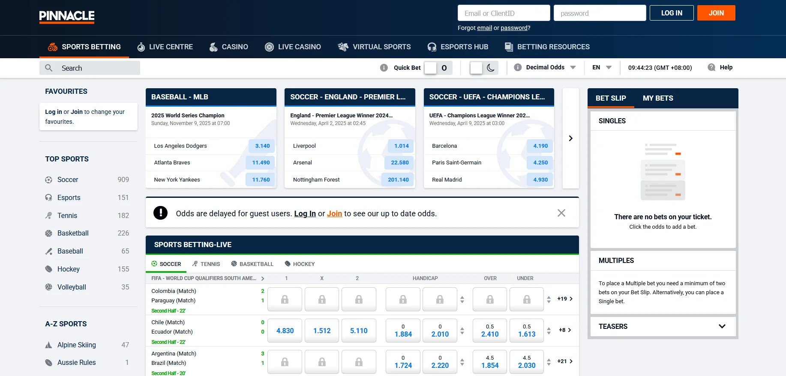This screenshot has width=786, height=376.
Task: Click the Liverpool 1.014 odds
Action: pos(401,146)
